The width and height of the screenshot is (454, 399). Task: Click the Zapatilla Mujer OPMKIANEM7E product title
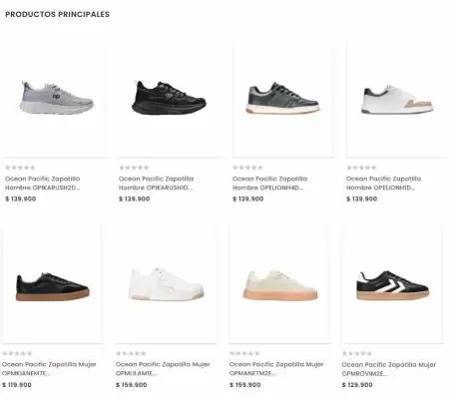(x=49, y=369)
